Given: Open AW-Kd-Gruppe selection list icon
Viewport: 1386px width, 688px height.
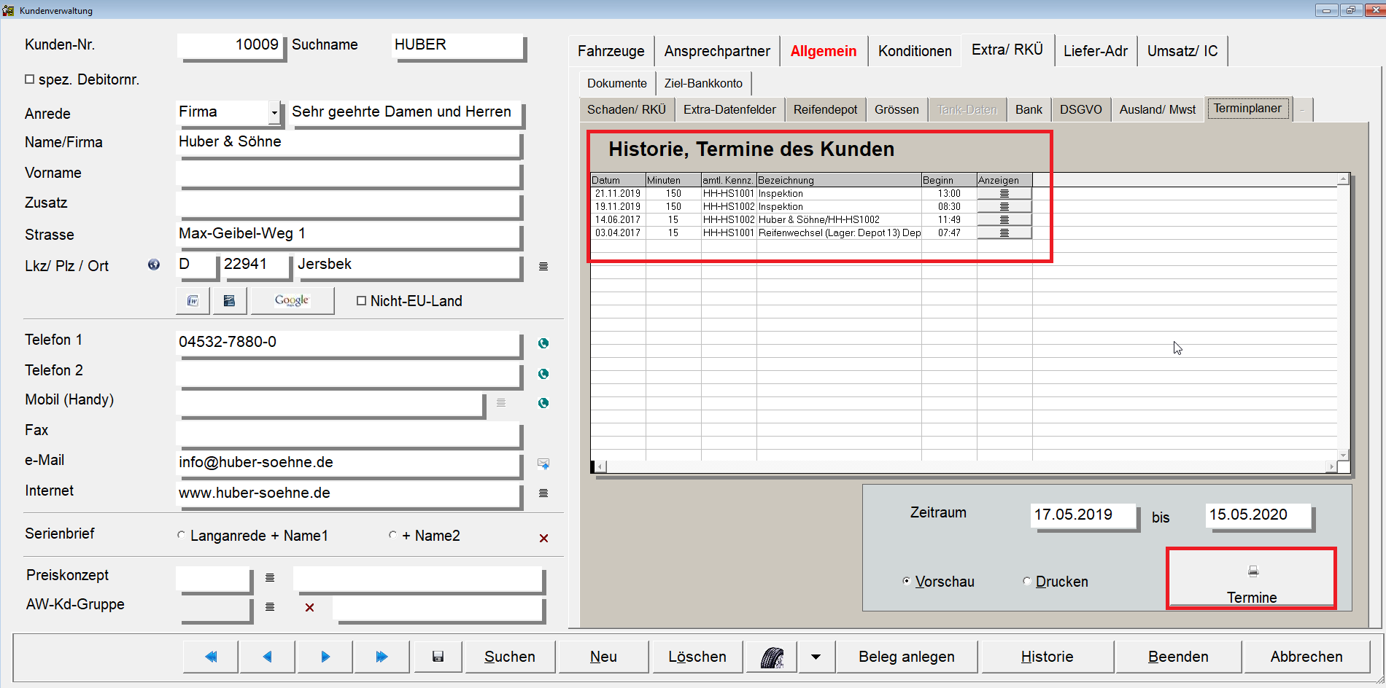Looking at the screenshot, I should click(270, 606).
